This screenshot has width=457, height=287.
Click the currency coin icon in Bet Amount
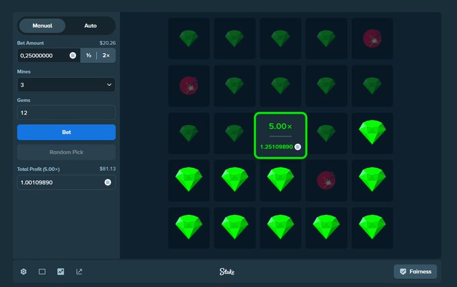click(x=73, y=55)
